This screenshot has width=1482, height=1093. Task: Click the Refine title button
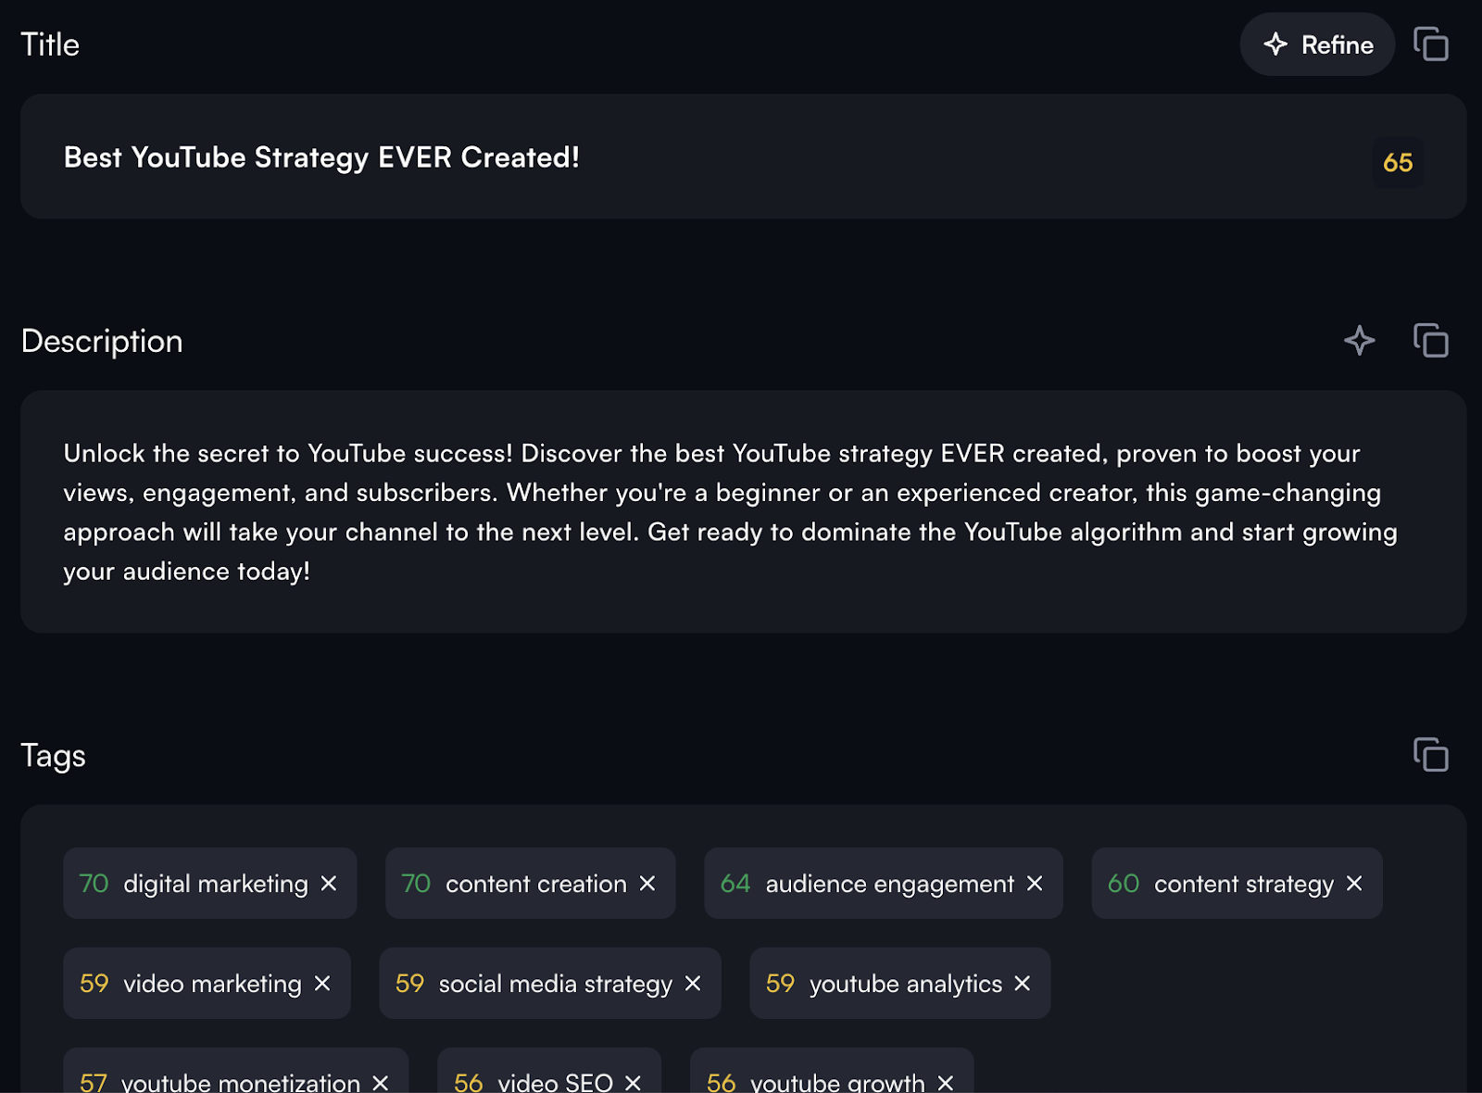pos(1317,44)
